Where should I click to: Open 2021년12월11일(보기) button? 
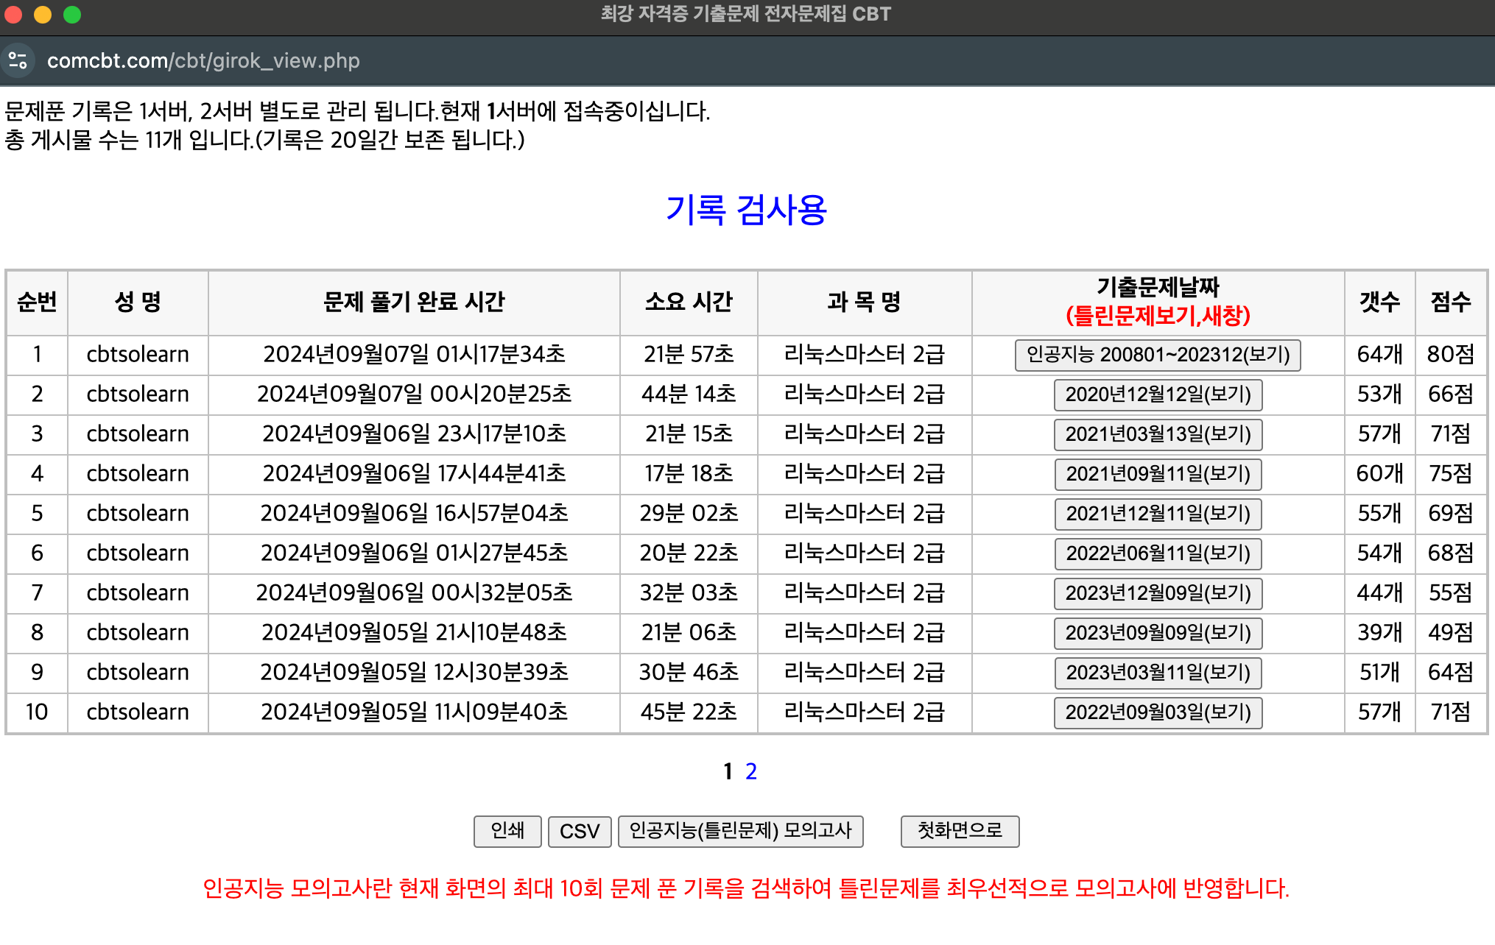coord(1157,514)
